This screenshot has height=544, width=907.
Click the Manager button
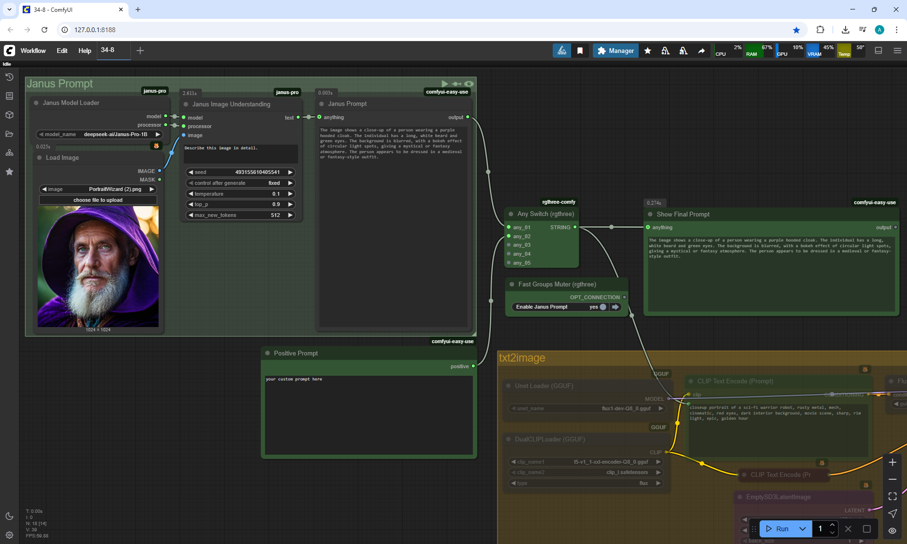point(616,51)
